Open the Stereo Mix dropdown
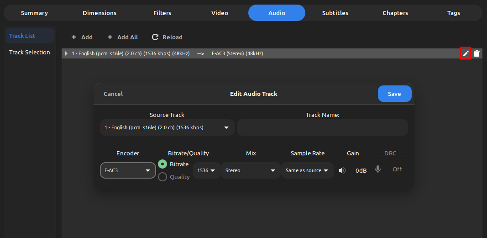 pyautogui.click(x=251, y=170)
